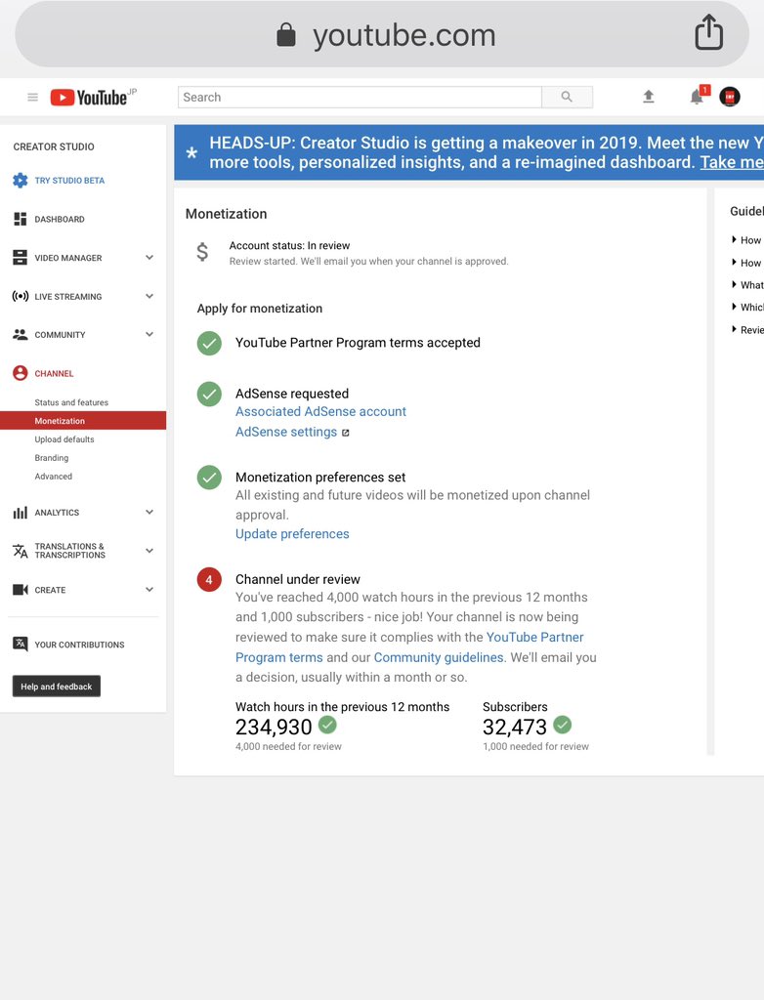Viewport: 764px width, 1000px height.
Task: Click the Video Manager icon
Action: click(21, 258)
